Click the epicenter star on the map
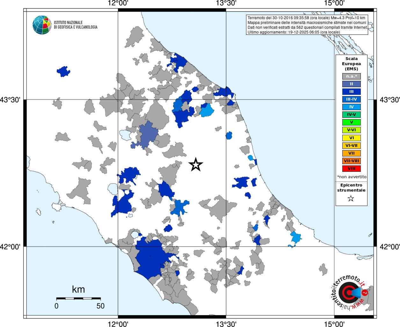 196,164
